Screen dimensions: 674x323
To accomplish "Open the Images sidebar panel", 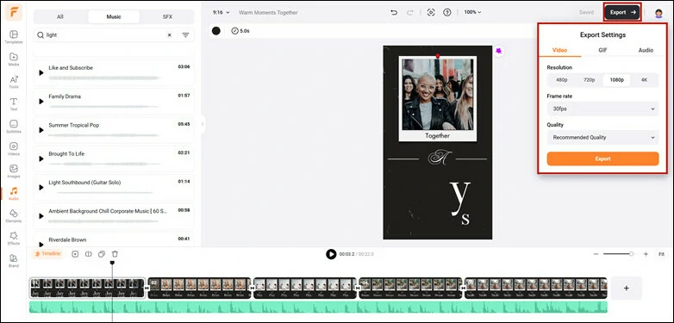I will (x=14, y=171).
